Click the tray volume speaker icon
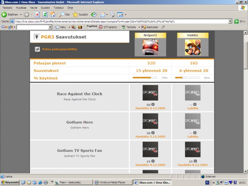Viewport: 248px width, 186px height. point(227,183)
